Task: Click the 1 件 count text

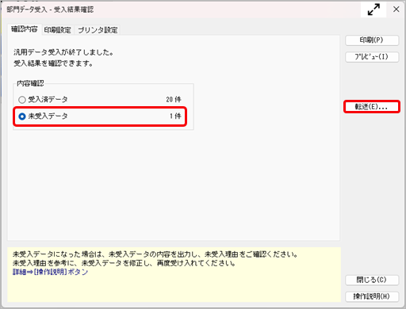Action: pyautogui.click(x=175, y=116)
